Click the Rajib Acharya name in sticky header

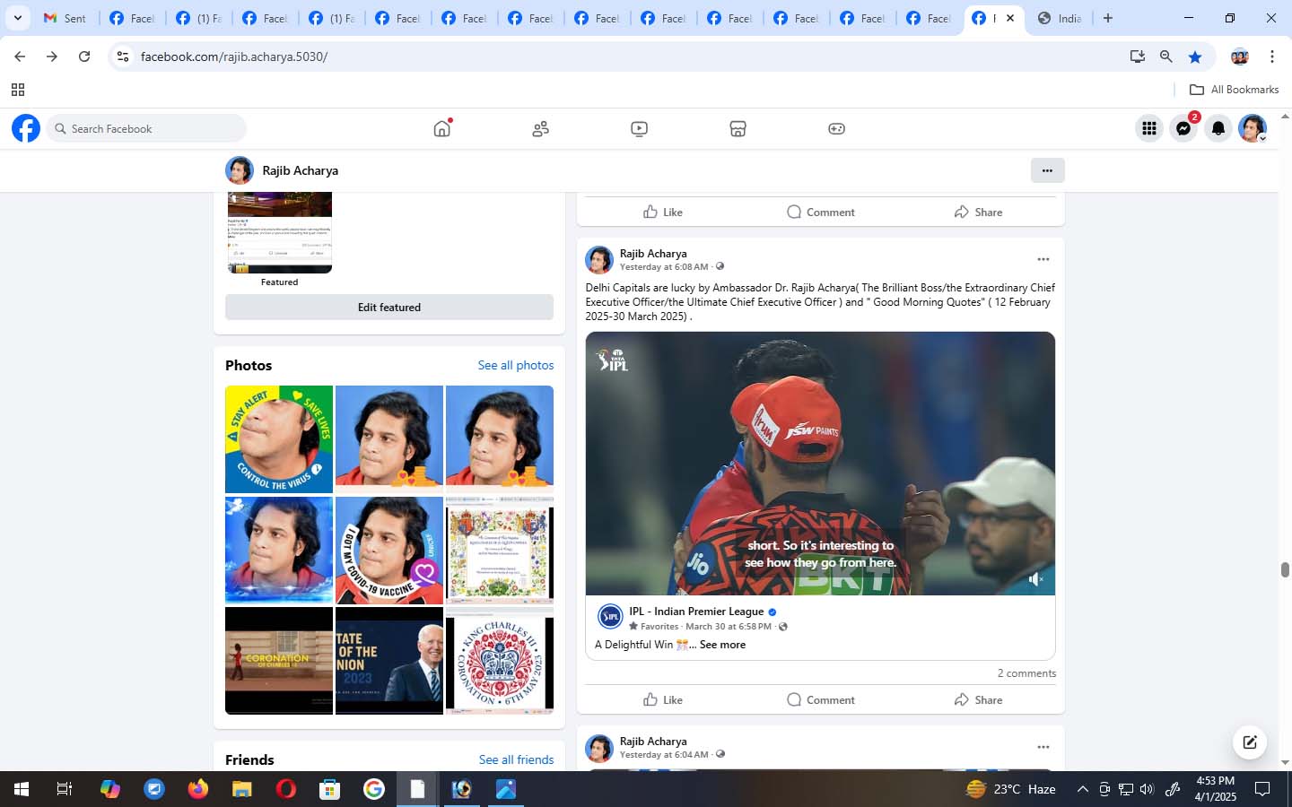(x=300, y=170)
